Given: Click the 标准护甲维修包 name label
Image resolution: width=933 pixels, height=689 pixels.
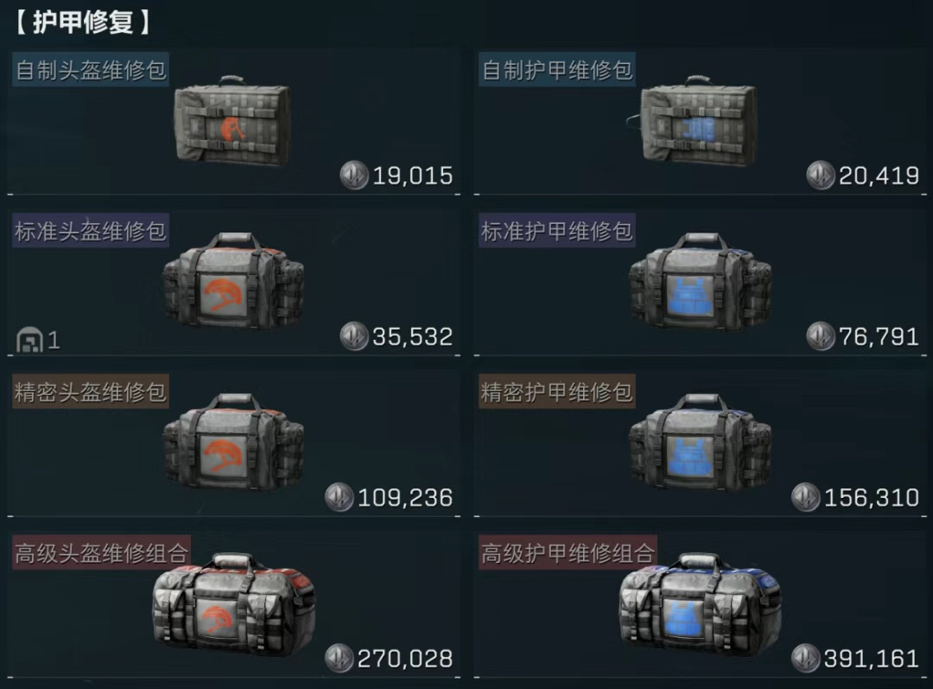Looking at the screenshot, I should tap(557, 231).
